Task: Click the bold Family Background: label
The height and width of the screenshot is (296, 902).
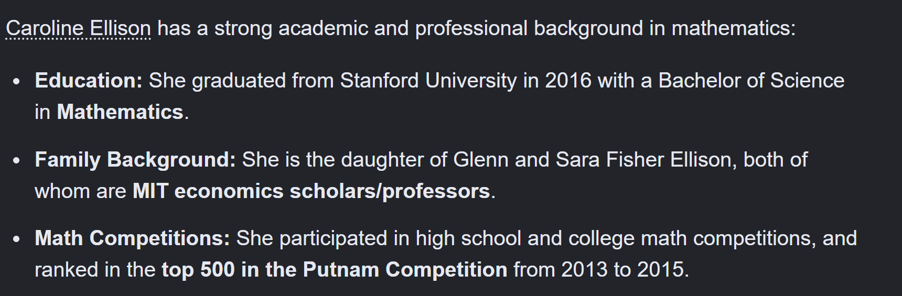Action: coord(135,160)
